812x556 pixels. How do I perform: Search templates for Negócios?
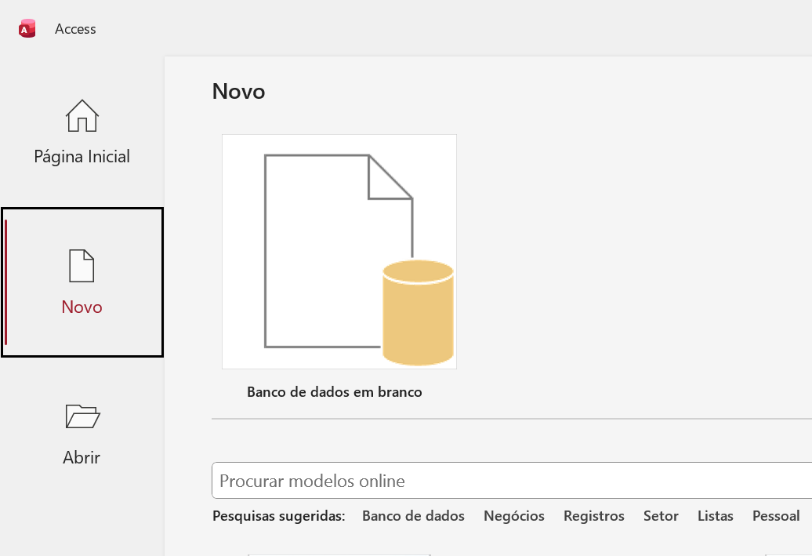(514, 516)
